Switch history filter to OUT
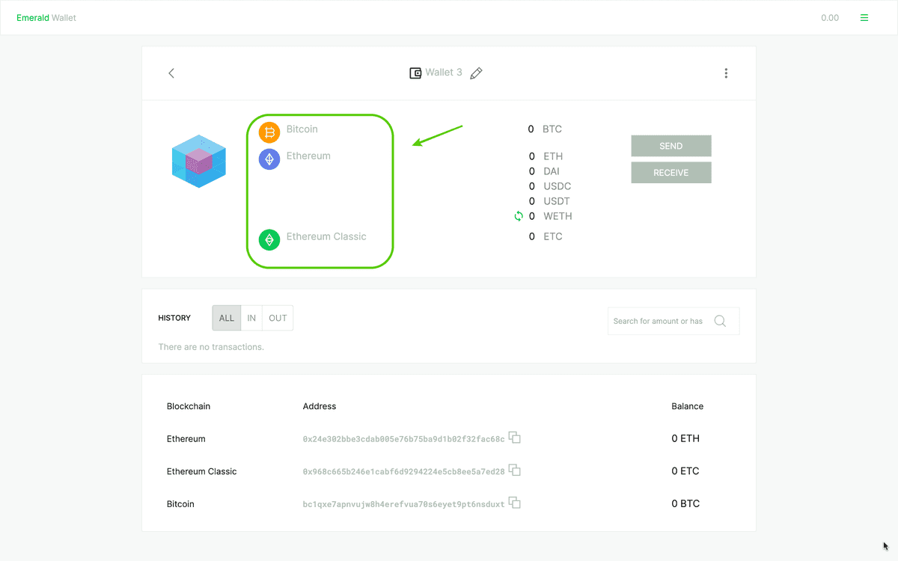The height and width of the screenshot is (561, 898). click(x=278, y=318)
